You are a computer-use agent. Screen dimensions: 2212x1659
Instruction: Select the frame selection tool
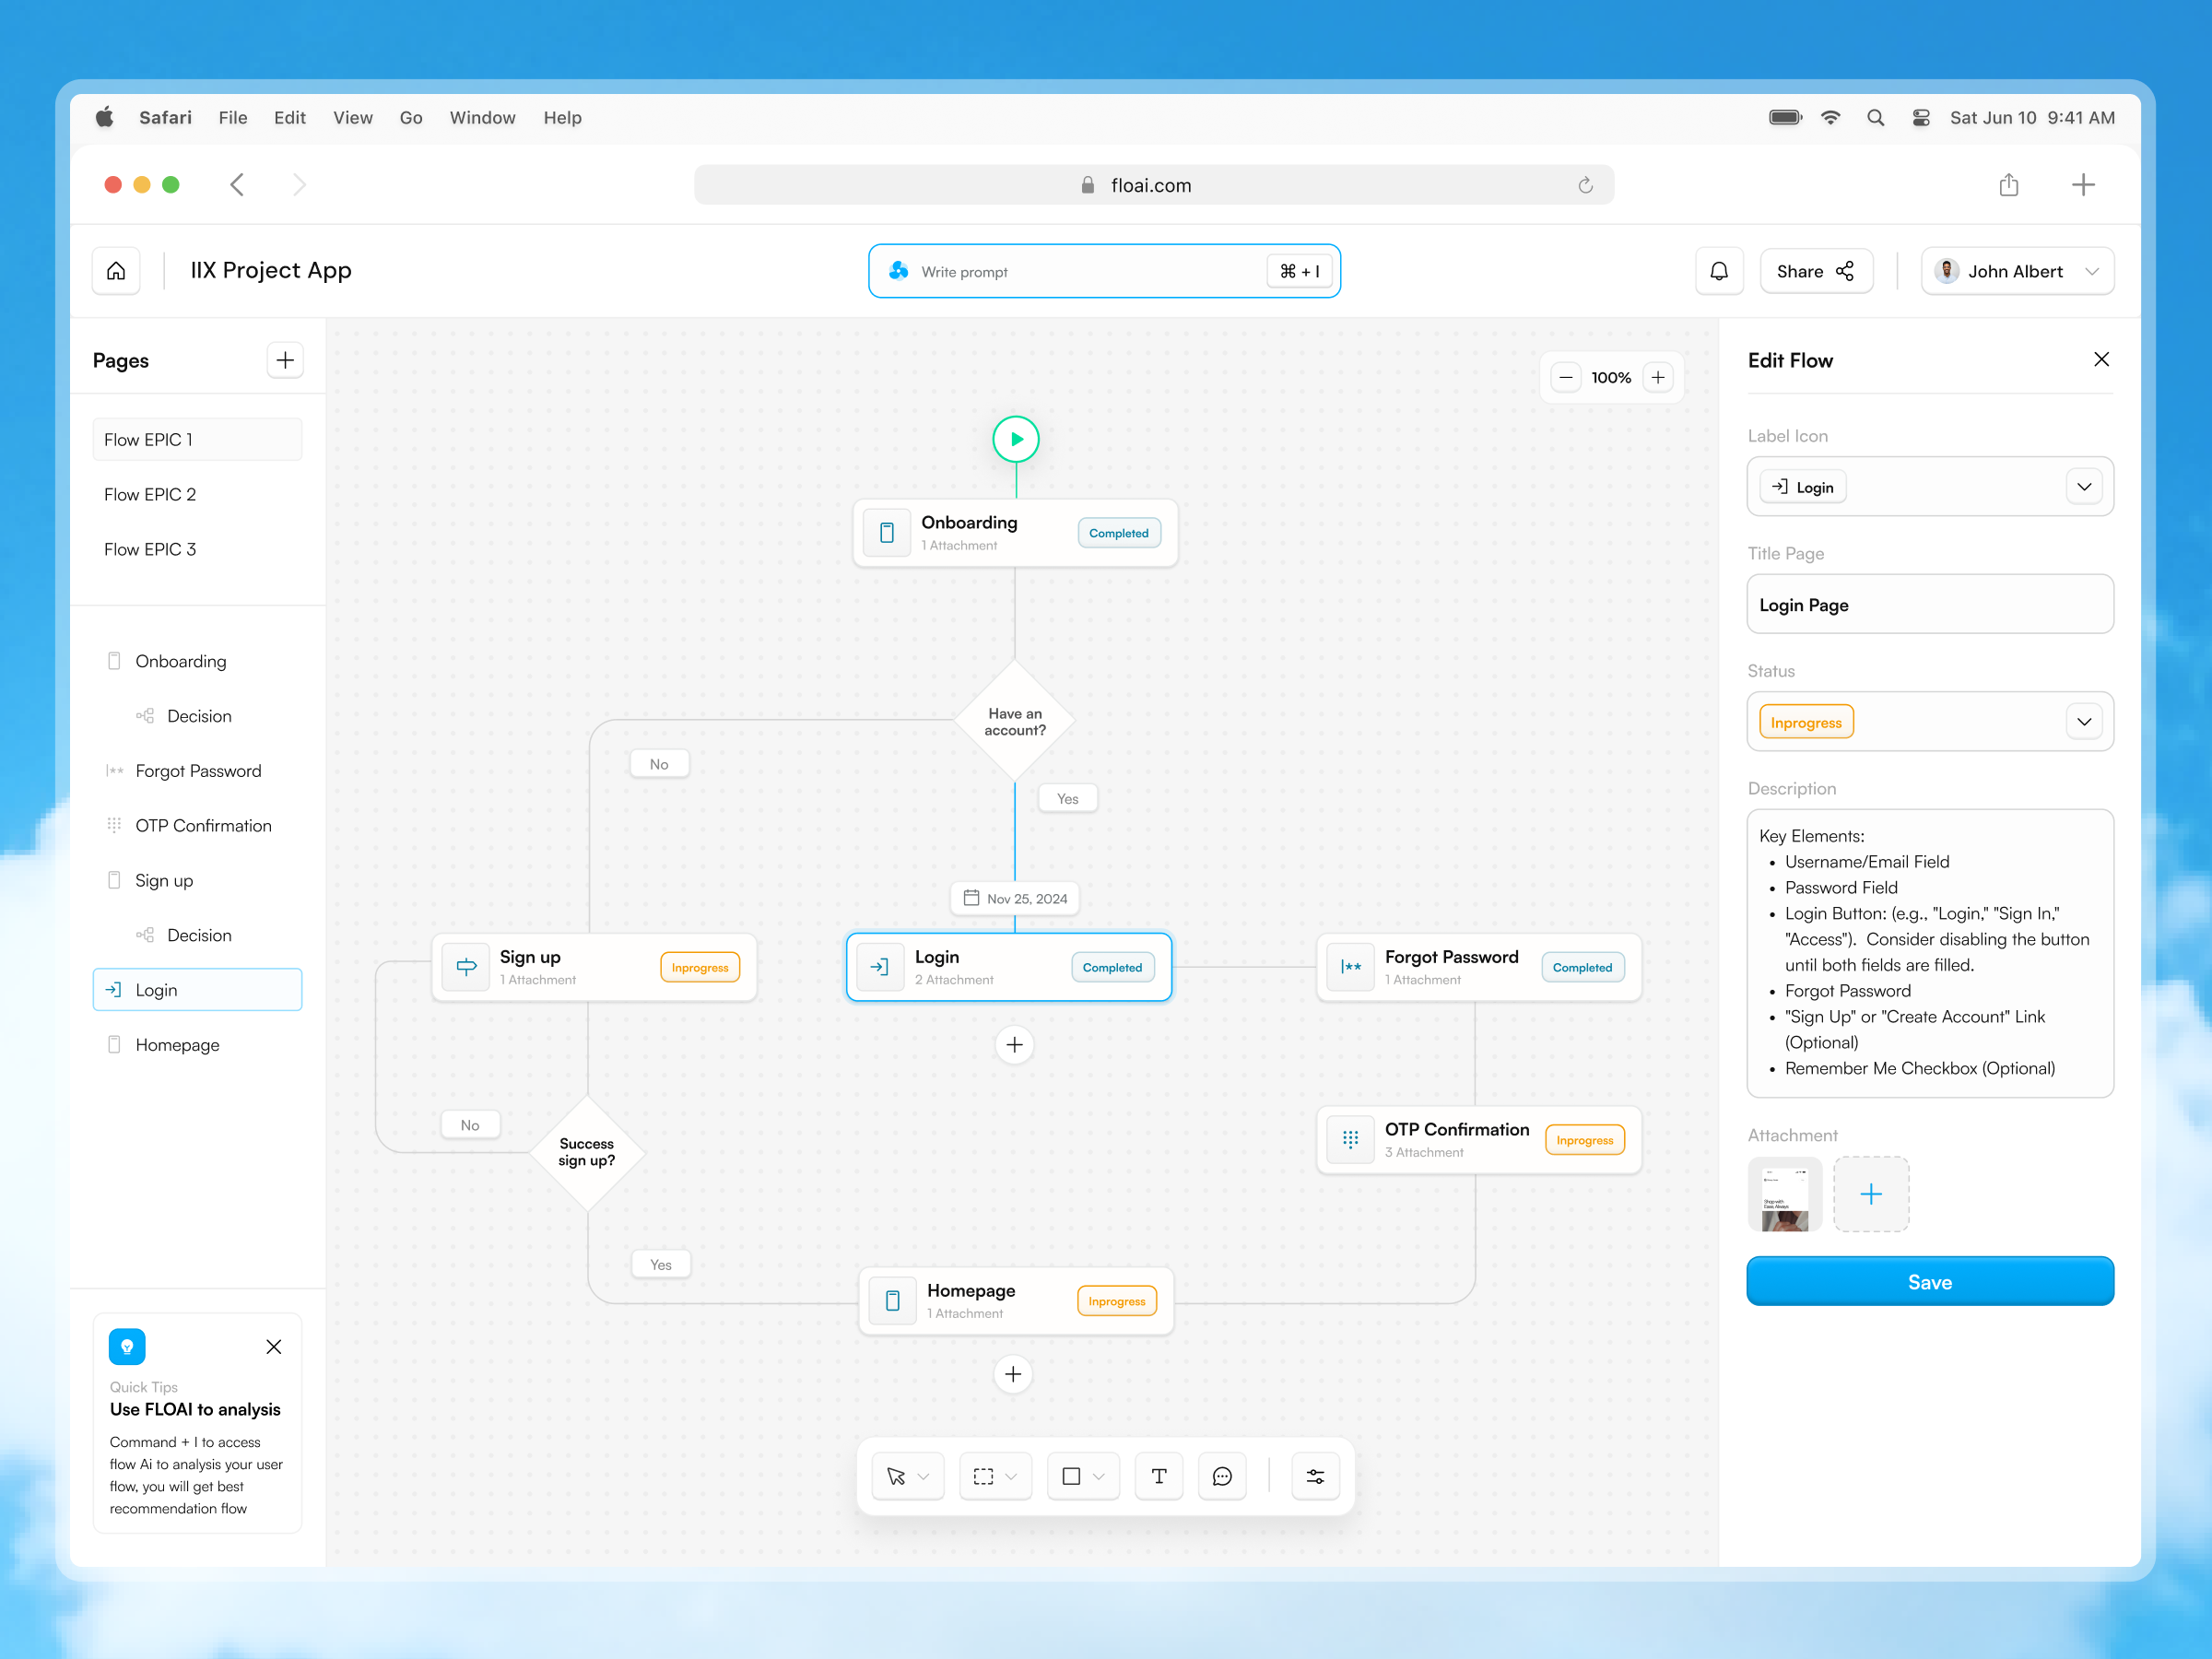click(983, 1476)
